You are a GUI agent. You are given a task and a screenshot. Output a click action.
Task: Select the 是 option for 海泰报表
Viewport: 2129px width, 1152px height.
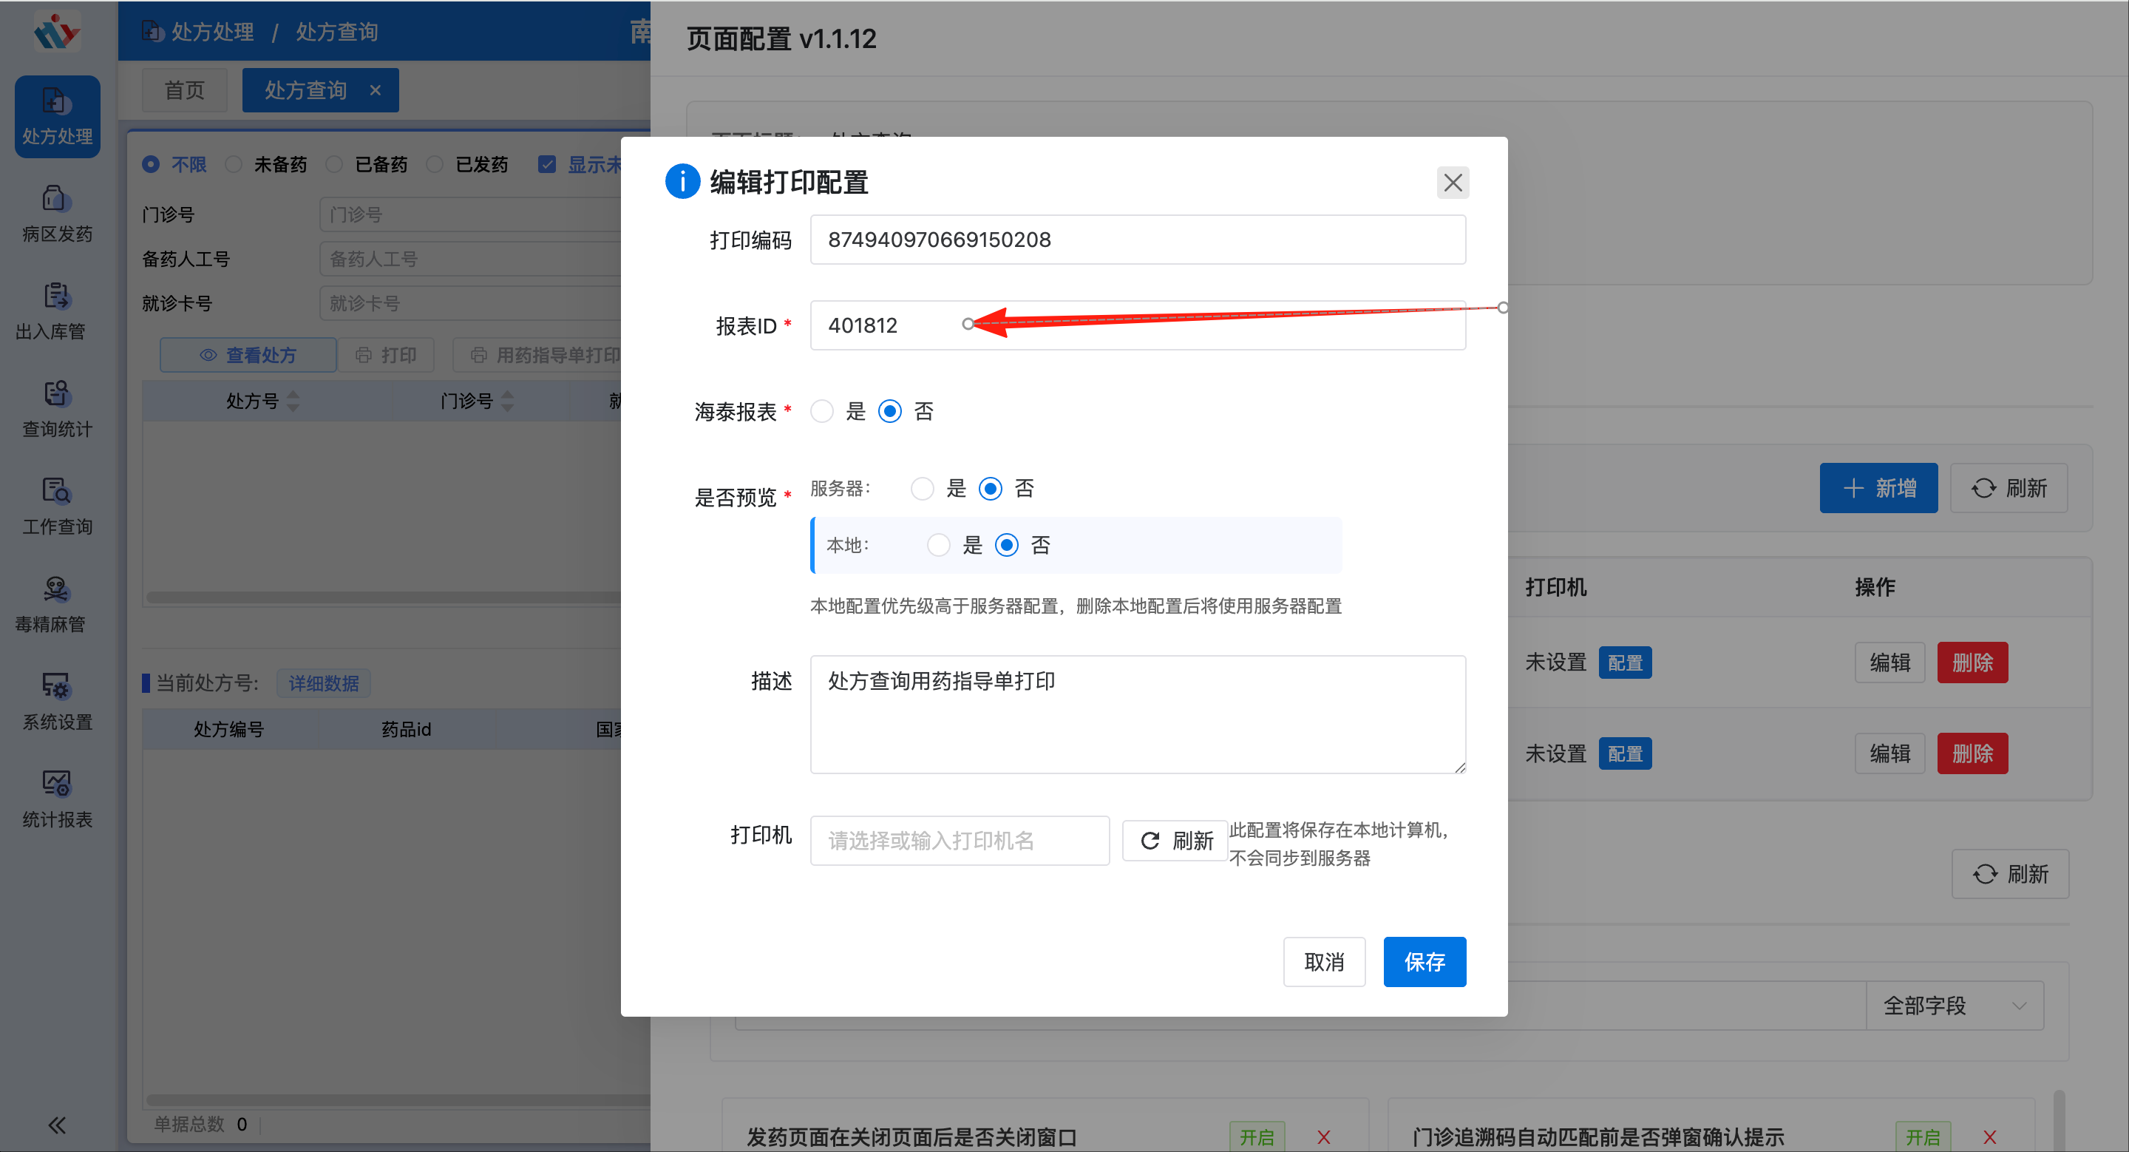click(x=822, y=410)
